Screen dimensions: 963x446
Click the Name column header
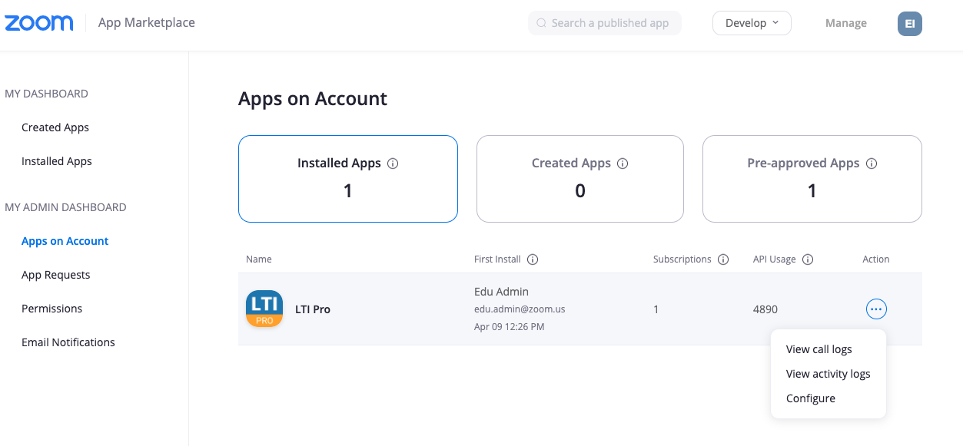[x=259, y=259]
